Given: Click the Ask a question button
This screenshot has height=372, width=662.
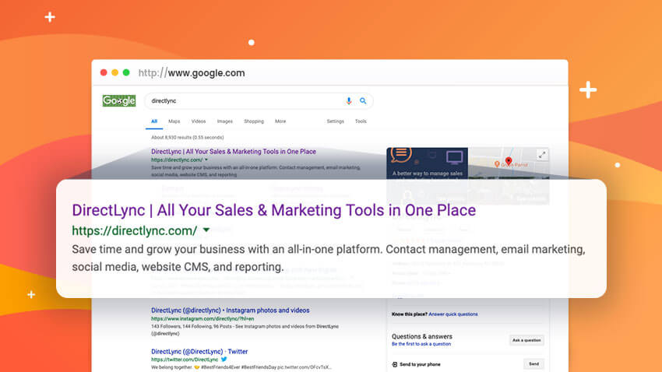Looking at the screenshot, I should coord(526,340).
